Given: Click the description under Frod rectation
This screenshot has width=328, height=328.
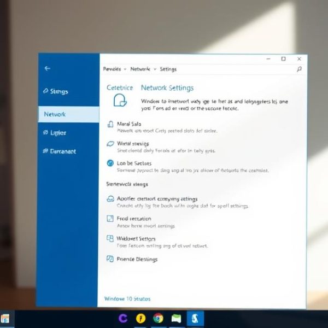Looking at the screenshot, I should pos(146,226).
